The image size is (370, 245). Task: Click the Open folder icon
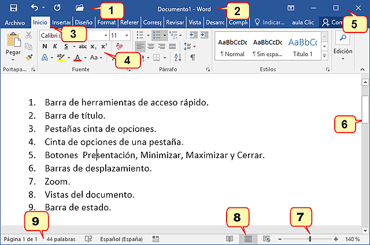coord(80,8)
